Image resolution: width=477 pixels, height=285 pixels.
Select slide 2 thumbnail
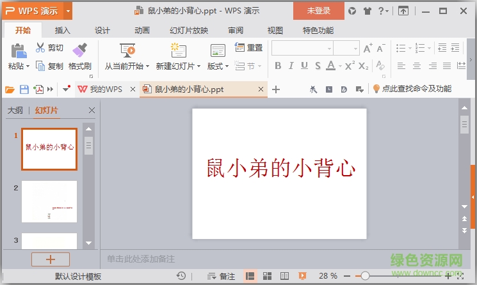pyautogui.click(x=49, y=201)
